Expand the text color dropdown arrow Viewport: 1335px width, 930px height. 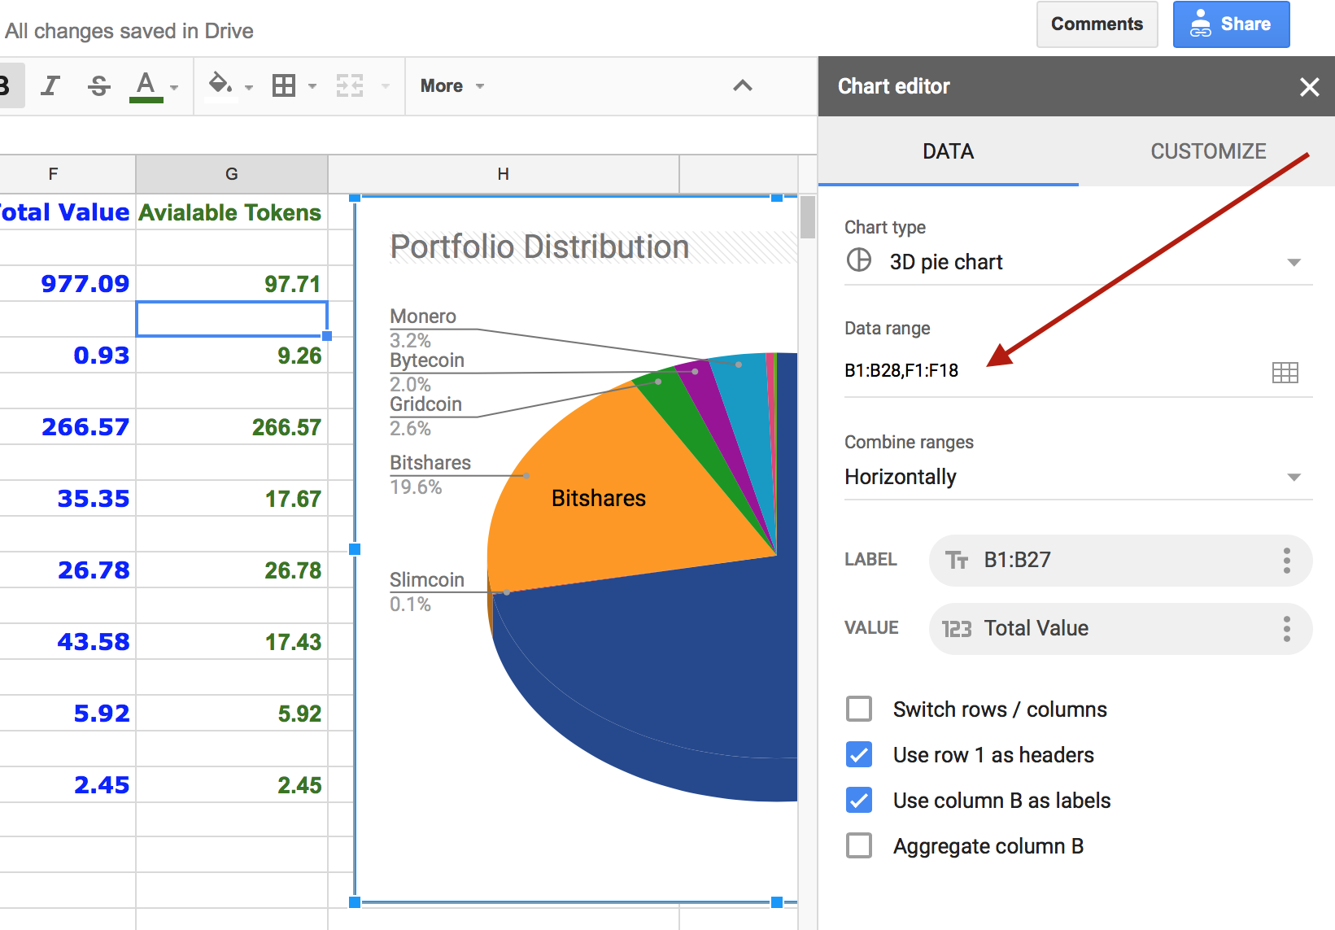[173, 86]
